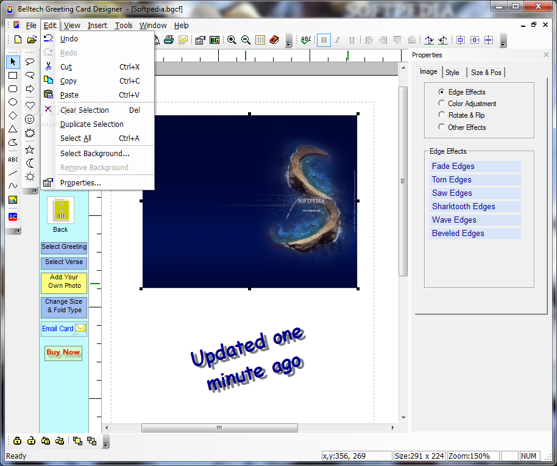Viewport: 557px width, 466px height.
Task: Open the Insert menu
Action: click(x=97, y=26)
